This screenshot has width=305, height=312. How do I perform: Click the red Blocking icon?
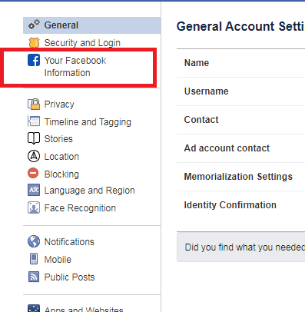pos(33,174)
